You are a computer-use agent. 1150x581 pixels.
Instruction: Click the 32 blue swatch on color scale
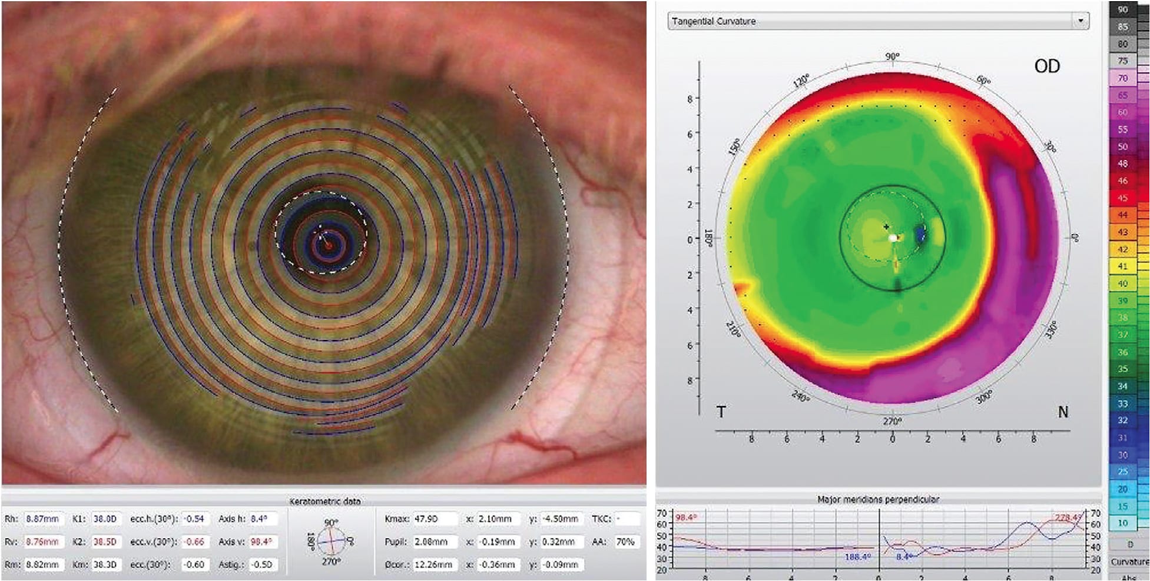(x=1123, y=420)
